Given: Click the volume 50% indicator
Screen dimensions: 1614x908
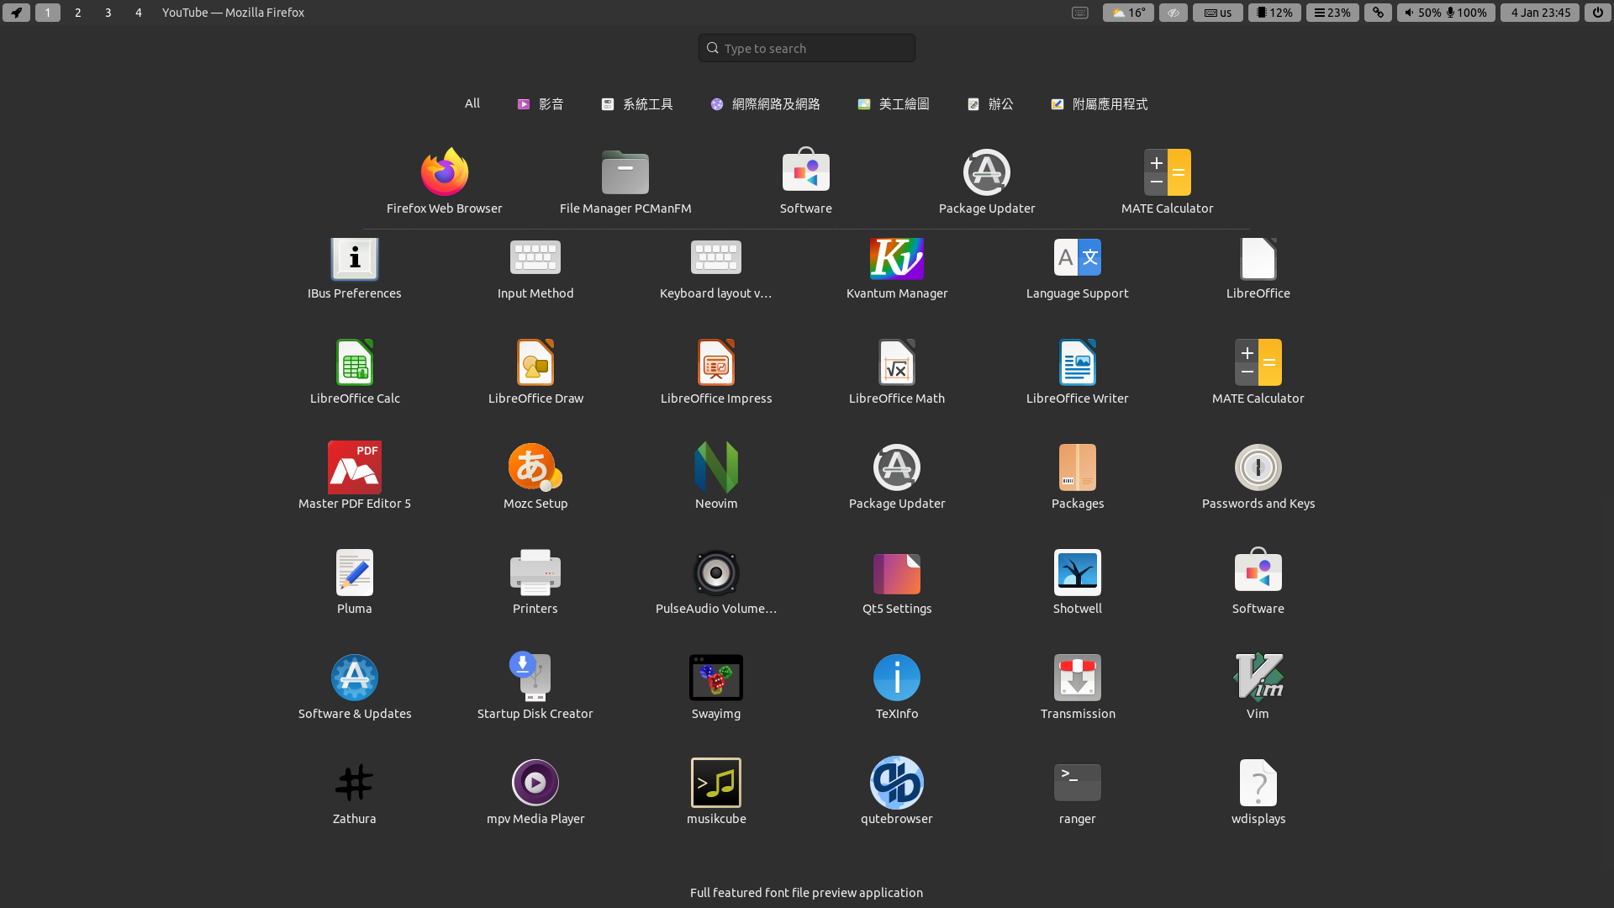Looking at the screenshot, I should click(x=1422, y=13).
